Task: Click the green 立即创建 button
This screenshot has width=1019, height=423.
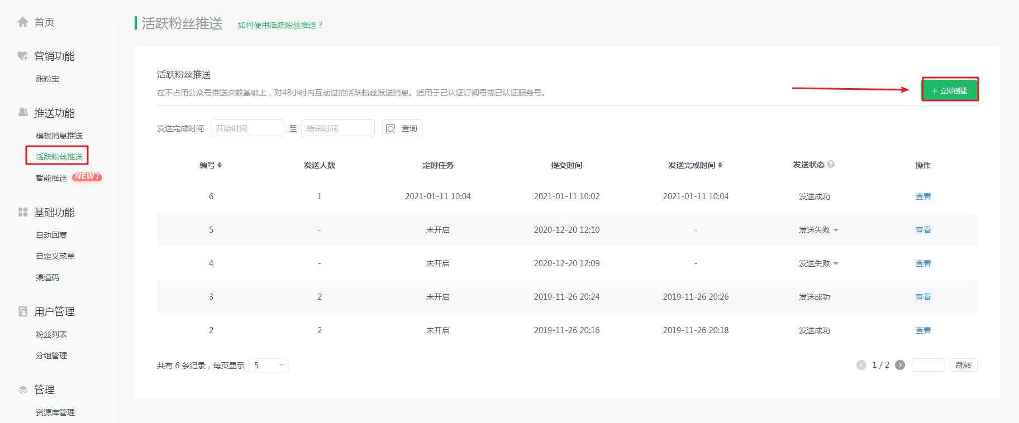Action: (x=950, y=90)
